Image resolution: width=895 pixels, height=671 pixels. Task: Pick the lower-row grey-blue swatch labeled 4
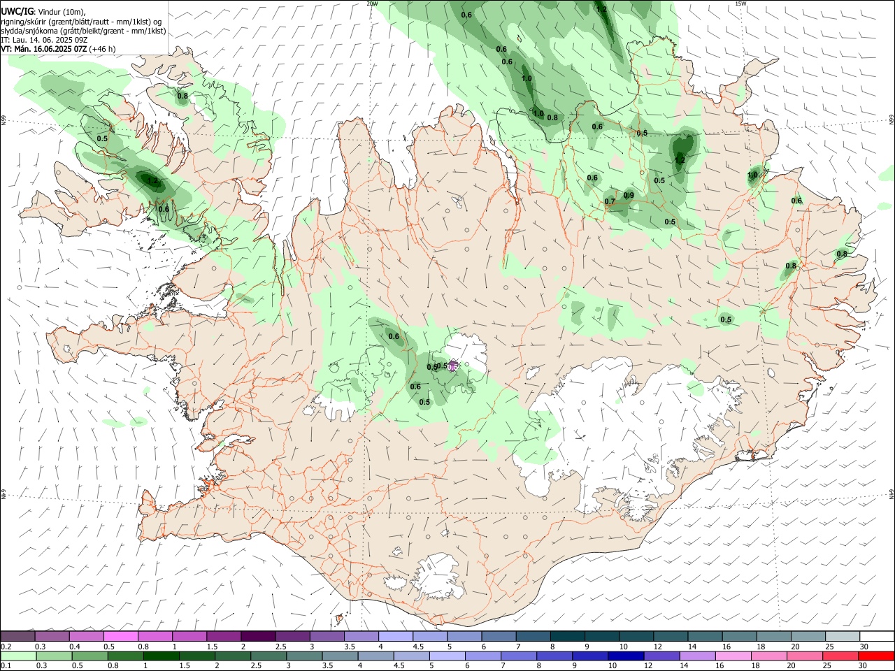pos(376,656)
